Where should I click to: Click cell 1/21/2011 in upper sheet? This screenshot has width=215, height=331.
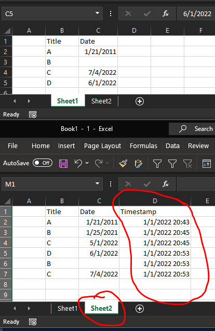pos(98,52)
